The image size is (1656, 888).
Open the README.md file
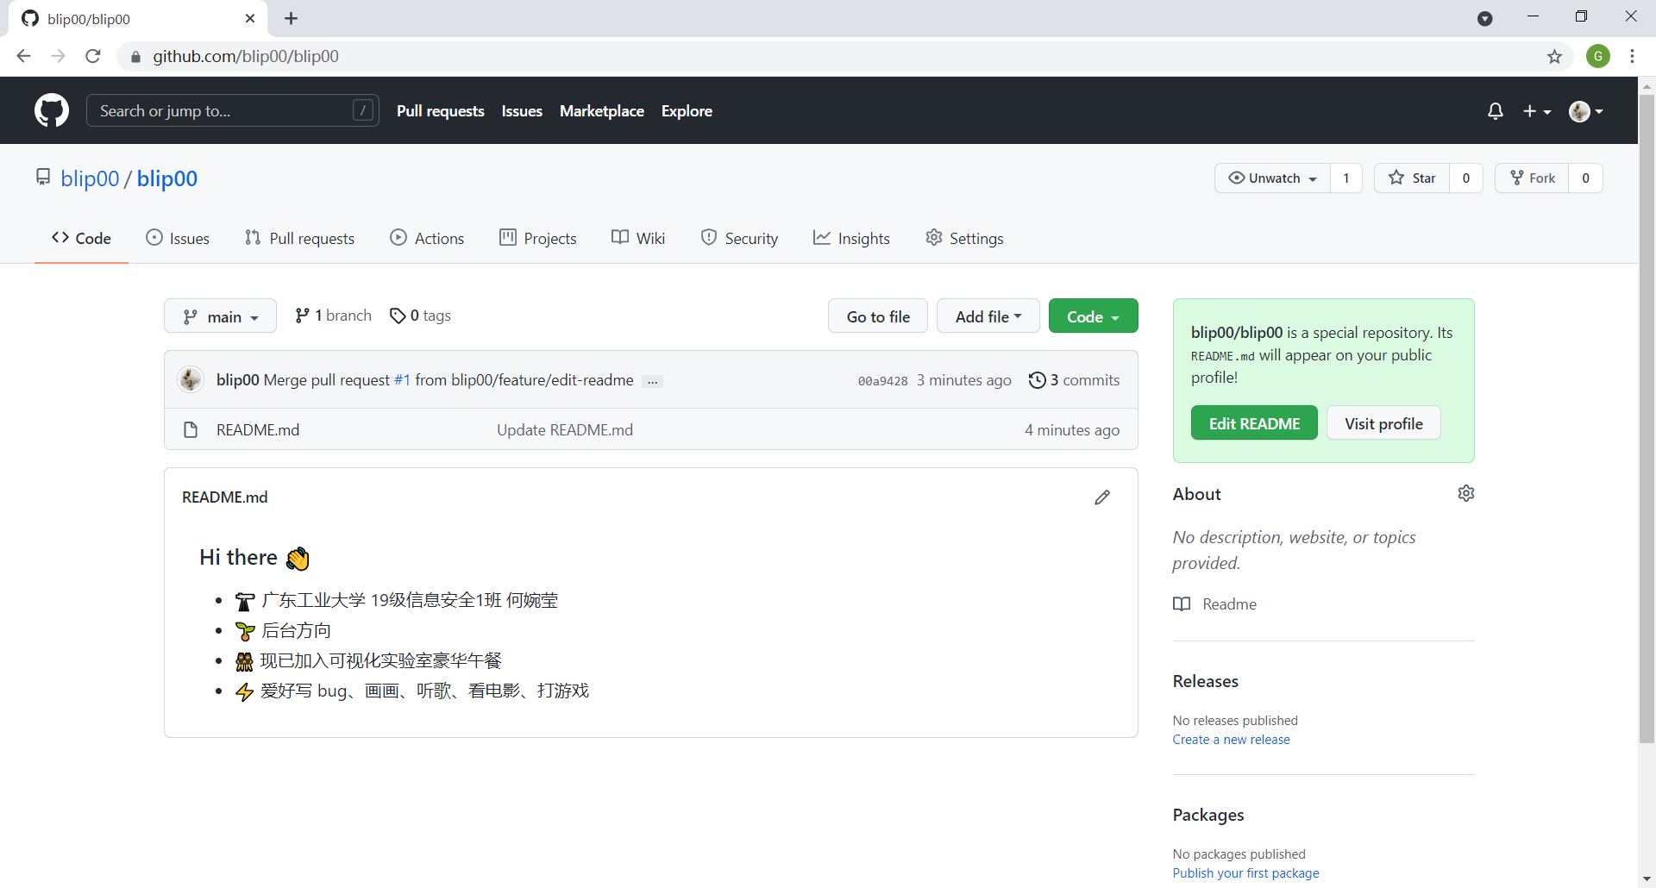(258, 430)
